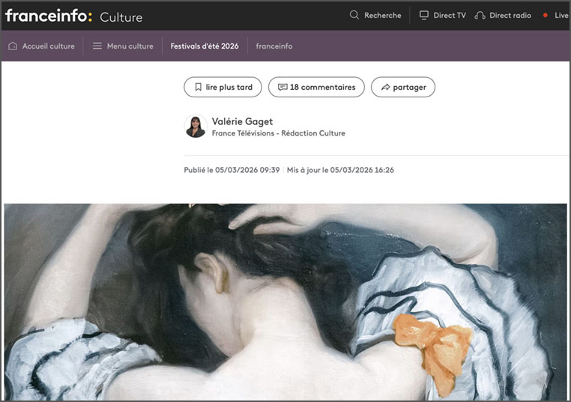Open franceinfo nav link
This screenshot has height=402, width=571.
pyautogui.click(x=274, y=46)
